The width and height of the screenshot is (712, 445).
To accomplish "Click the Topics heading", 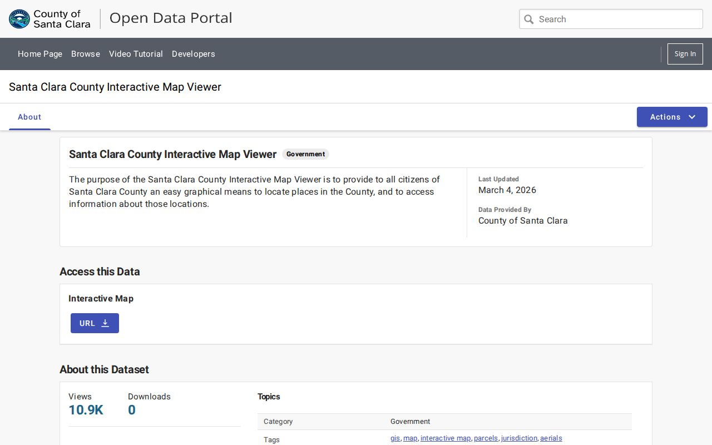I will pos(269,397).
